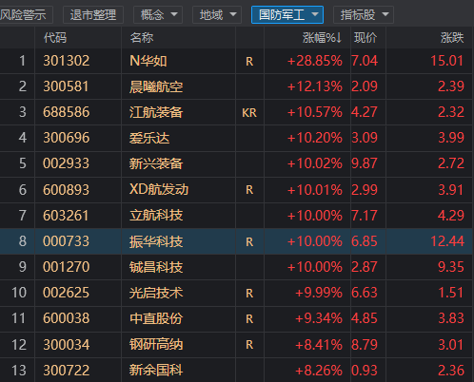Select the 铖昌科技 stock name
474x382 pixels.
pos(156,267)
